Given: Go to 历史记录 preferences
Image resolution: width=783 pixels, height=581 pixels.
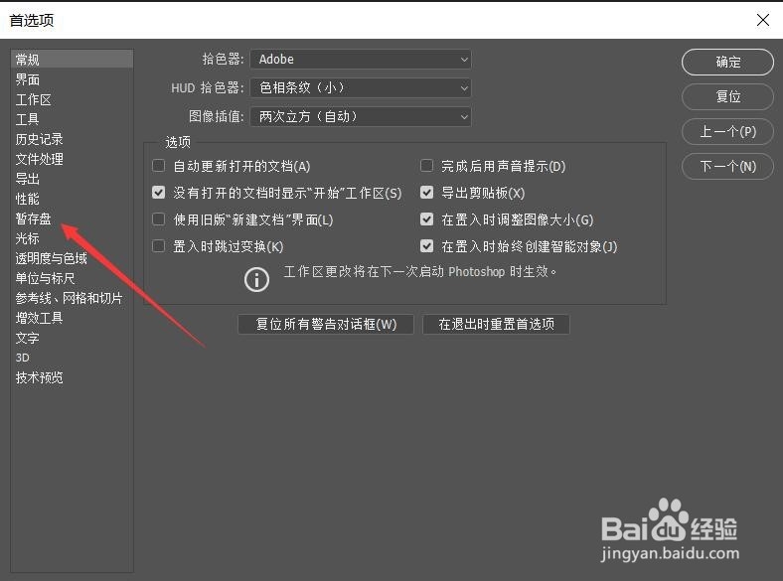Looking at the screenshot, I should tap(40, 139).
